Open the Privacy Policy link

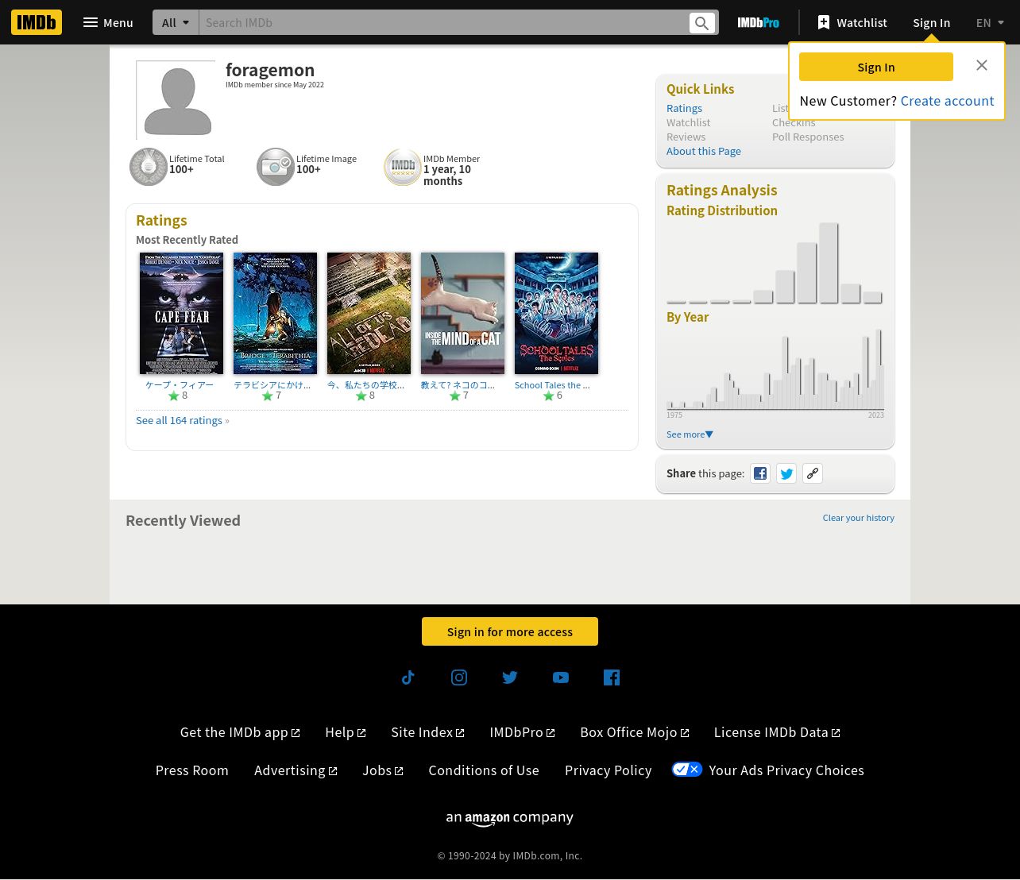(x=608, y=770)
